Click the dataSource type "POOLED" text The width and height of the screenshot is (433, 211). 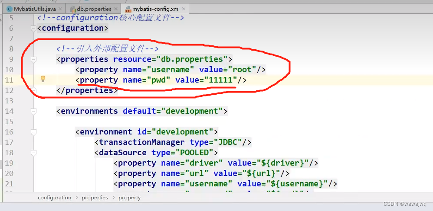(195, 152)
